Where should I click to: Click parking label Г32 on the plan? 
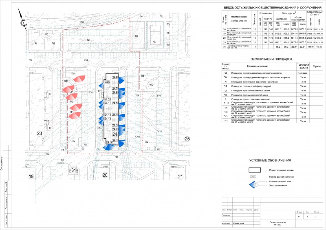tap(31, 60)
